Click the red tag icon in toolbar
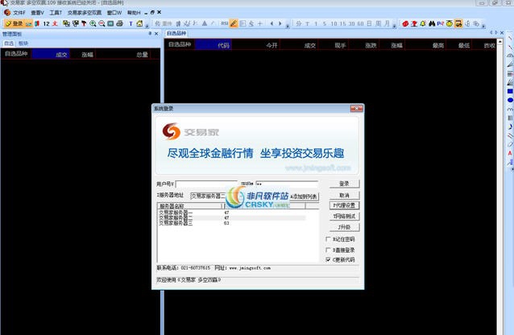514x335 pixels. point(405,23)
